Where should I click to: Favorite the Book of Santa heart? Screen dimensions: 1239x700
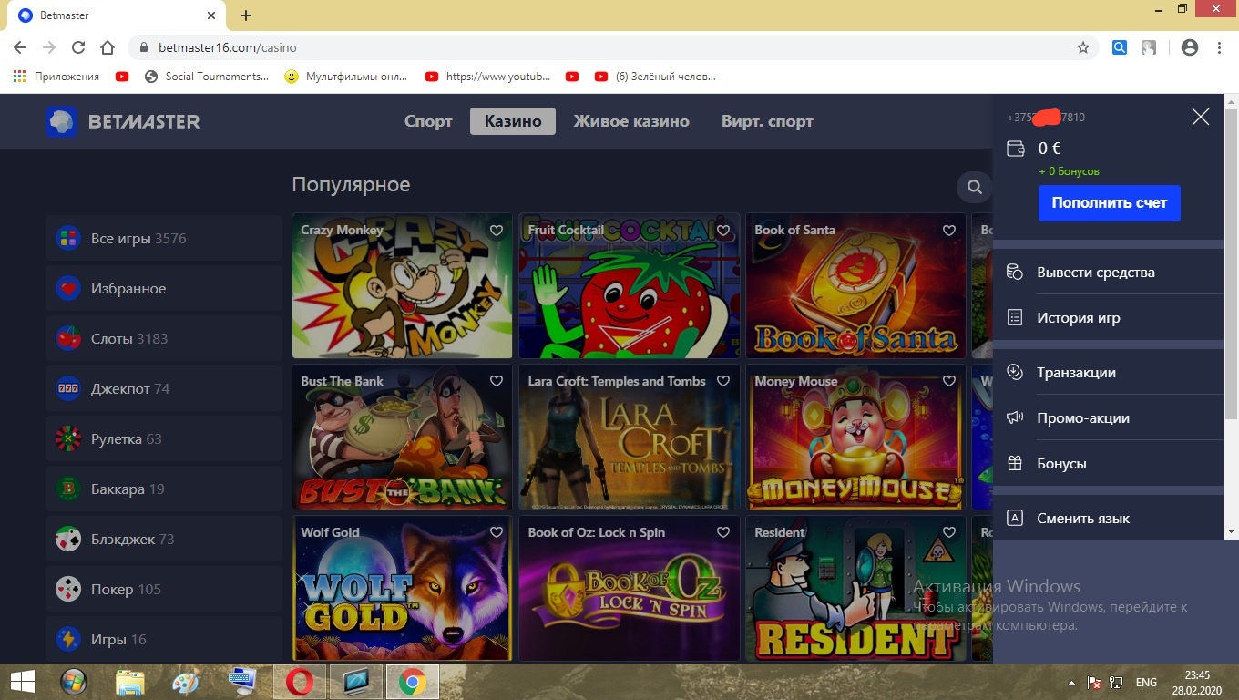(x=949, y=231)
